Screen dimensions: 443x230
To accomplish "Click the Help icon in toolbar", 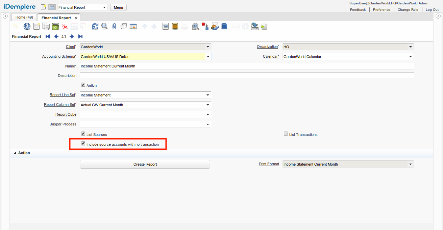I will pyautogui.click(x=27, y=26).
